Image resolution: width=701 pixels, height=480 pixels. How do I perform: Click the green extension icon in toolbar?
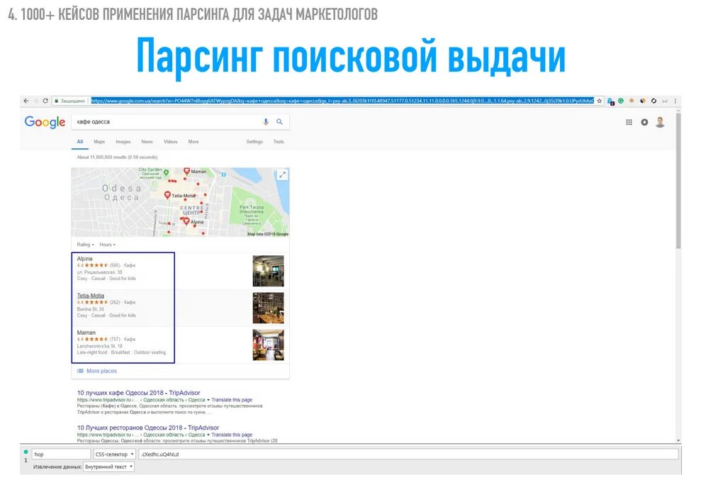[620, 101]
